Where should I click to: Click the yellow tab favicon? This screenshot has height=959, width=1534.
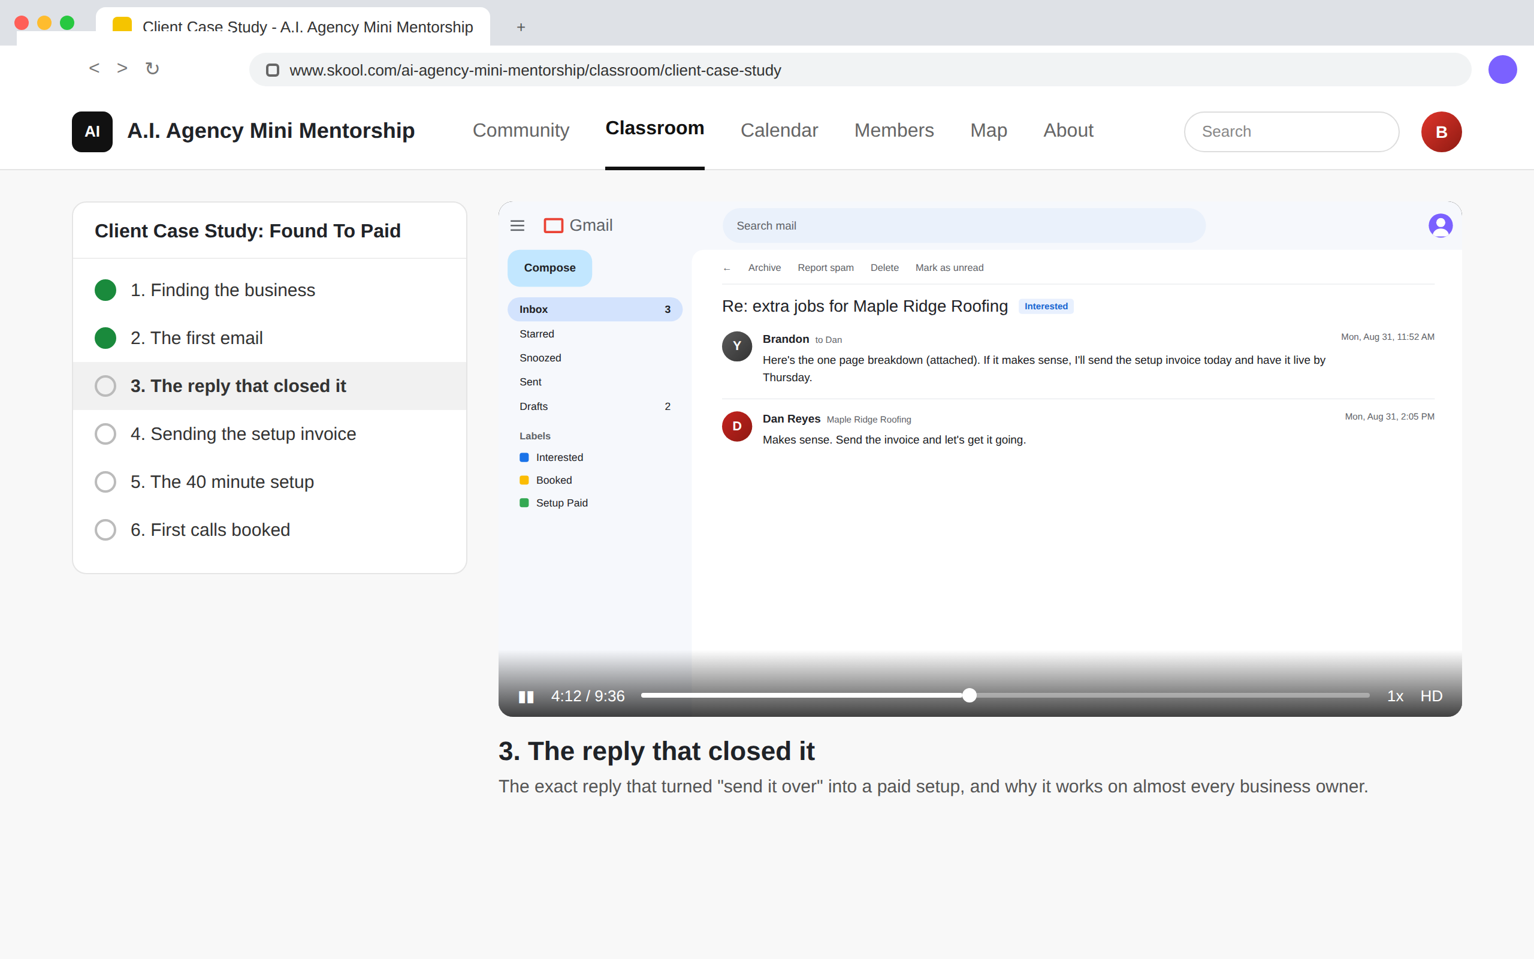[x=122, y=25]
